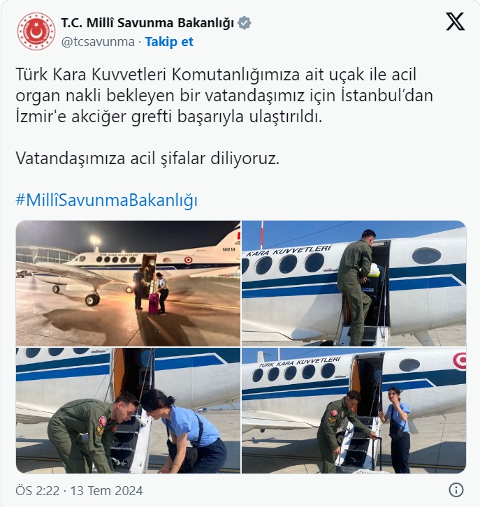Image resolution: width=480 pixels, height=507 pixels.
Task: Open the tweet info icon
Action: (456, 490)
